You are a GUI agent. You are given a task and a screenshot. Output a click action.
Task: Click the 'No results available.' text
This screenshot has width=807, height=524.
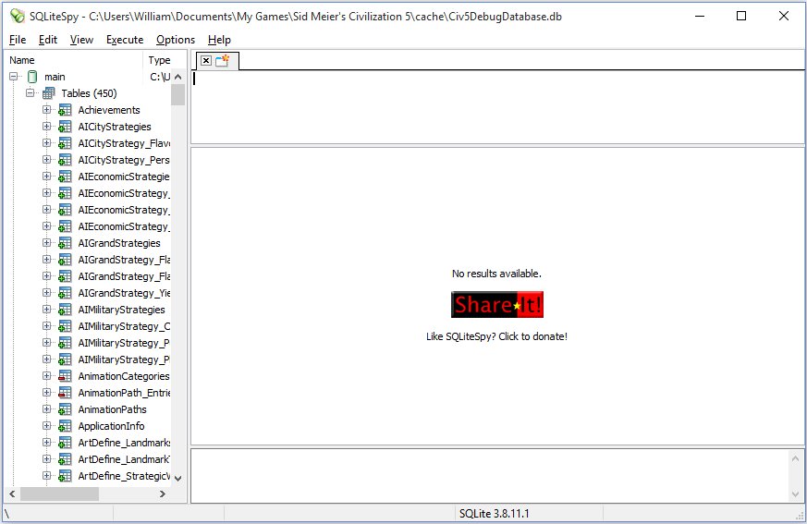(x=496, y=274)
